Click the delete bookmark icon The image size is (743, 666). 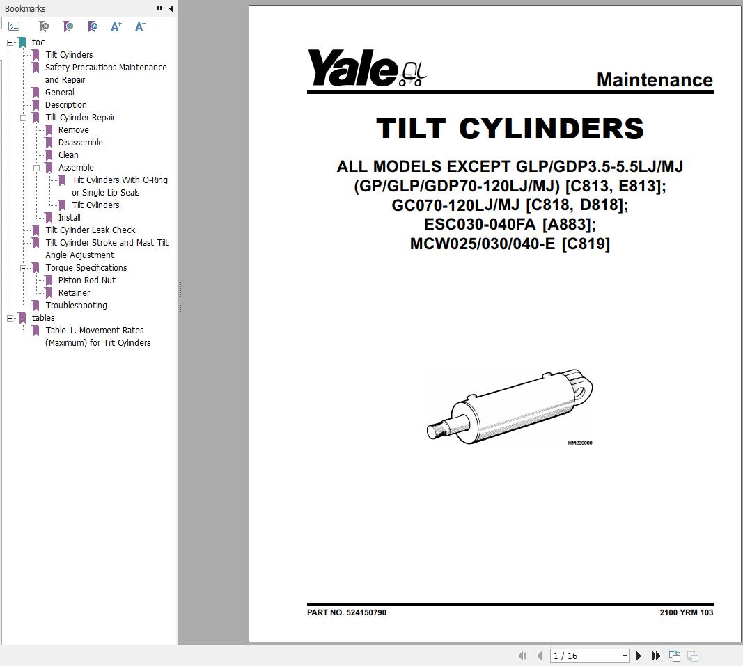pos(44,26)
